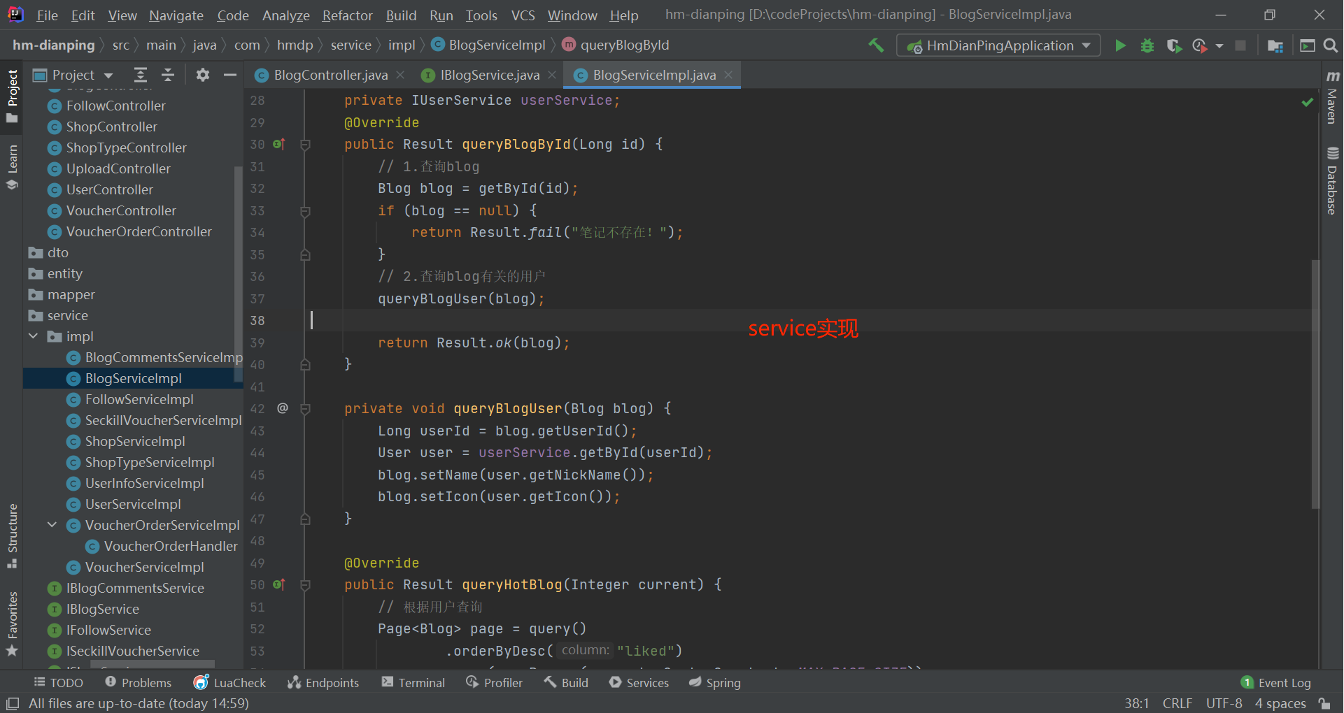1344x713 pixels.
Task: Collapse the VoucherOrderServiceImpl node
Action: tap(52, 525)
